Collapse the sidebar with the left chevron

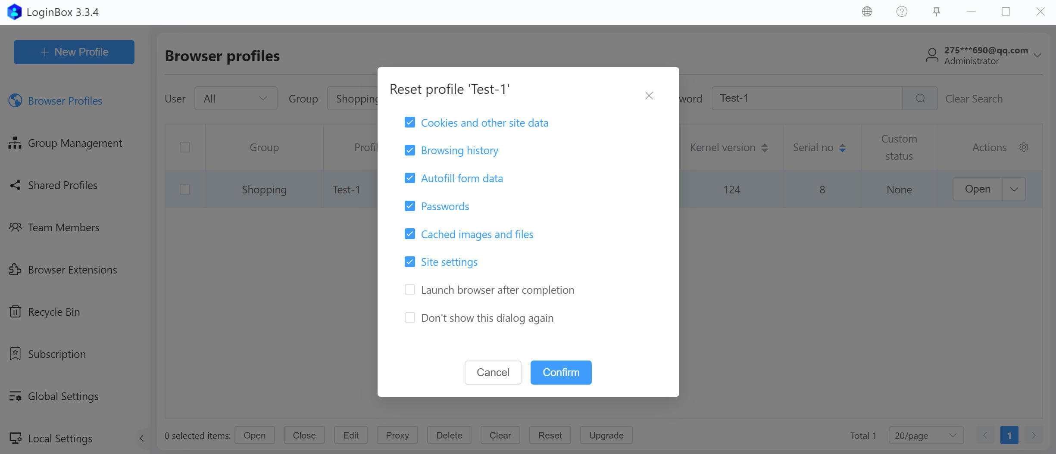(141, 438)
